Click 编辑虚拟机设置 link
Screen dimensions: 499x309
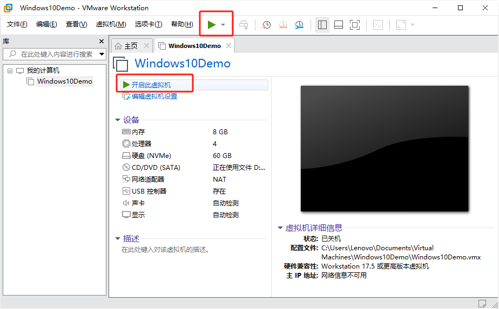point(154,97)
